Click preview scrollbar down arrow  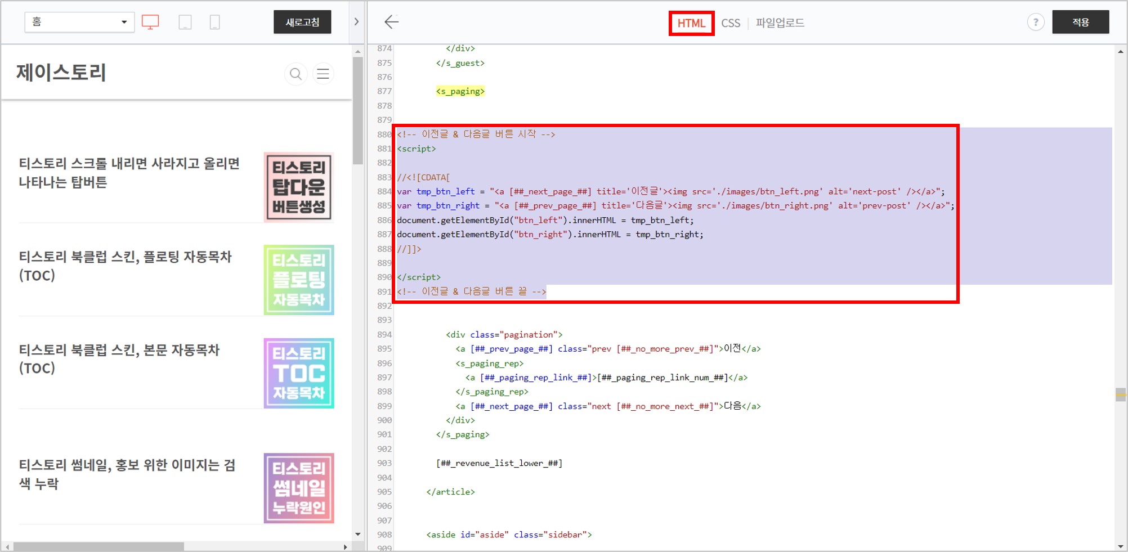tap(358, 535)
